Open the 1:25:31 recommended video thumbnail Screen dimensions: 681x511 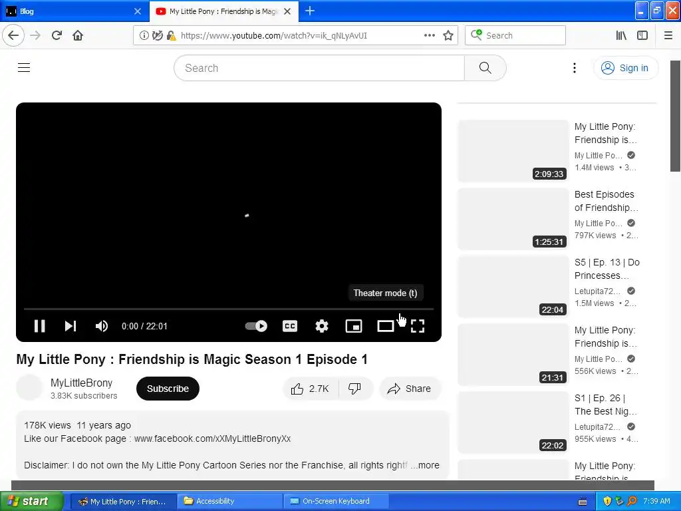pos(513,218)
